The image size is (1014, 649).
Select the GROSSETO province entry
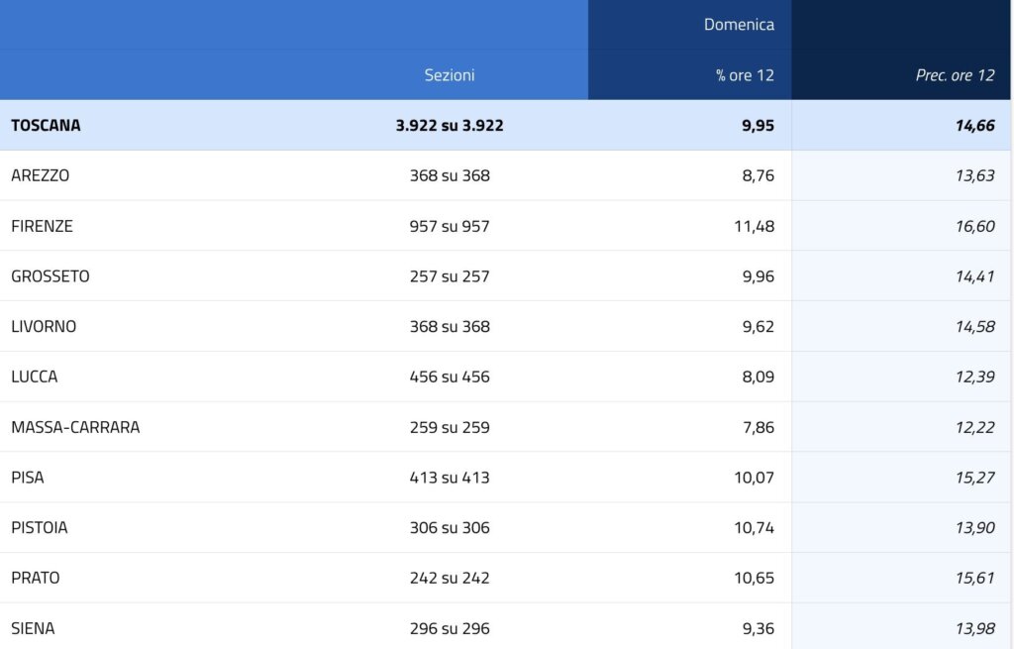coord(51,276)
